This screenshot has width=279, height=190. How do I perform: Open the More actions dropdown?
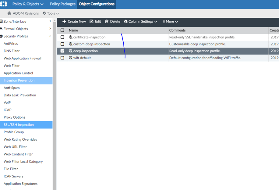point(170,22)
